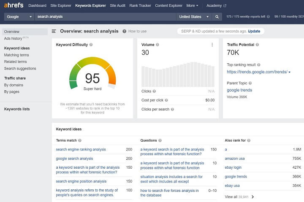
Task: Expand the top ranking result URL dropdown arrow
Action: point(290,72)
